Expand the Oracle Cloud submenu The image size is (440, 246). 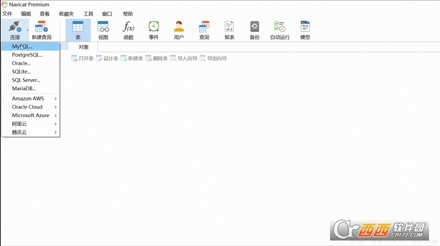(30, 107)
